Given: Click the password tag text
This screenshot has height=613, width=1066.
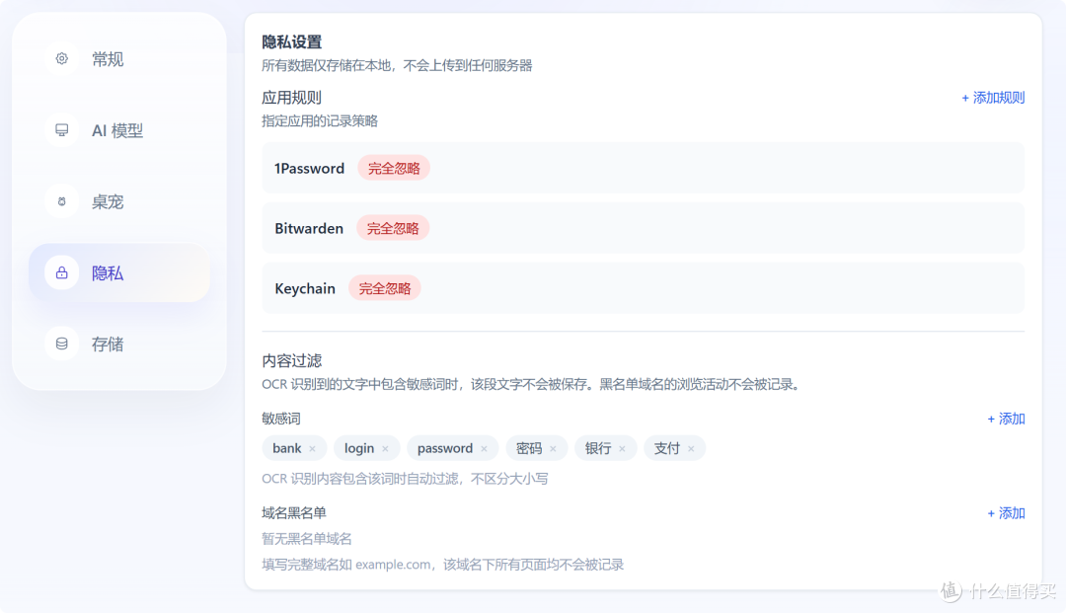Looking at the screenshot, I should [444, 448].
